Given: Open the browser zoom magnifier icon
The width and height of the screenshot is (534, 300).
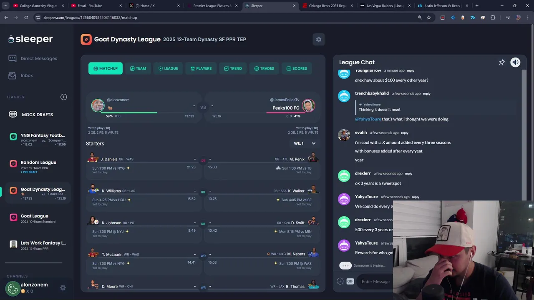Looking at the screenshot, I should coord(420,17).
